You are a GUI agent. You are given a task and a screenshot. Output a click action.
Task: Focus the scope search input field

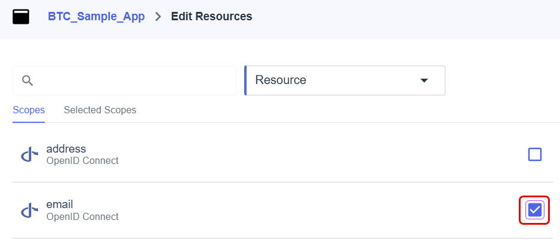124,80
